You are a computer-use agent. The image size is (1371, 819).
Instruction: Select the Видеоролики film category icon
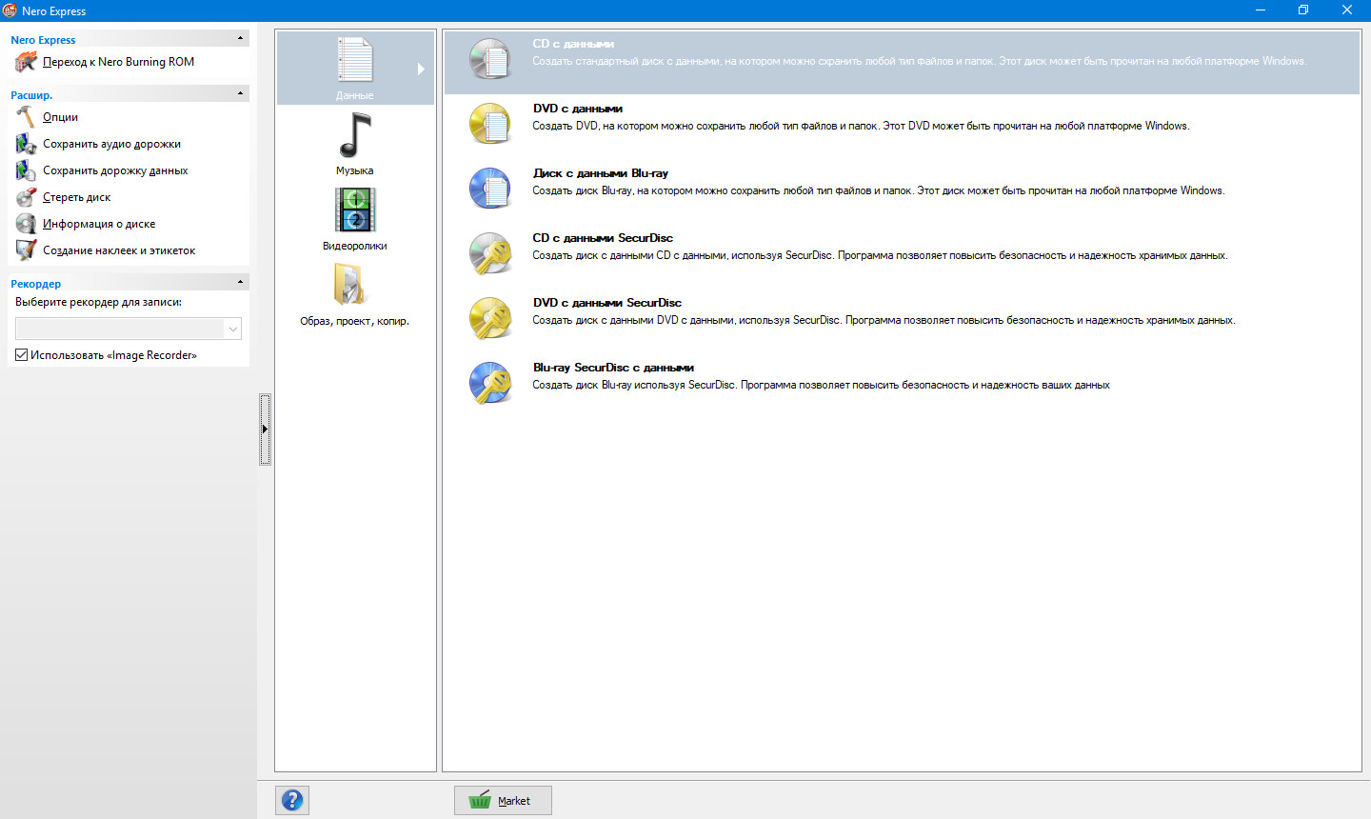coord(354,210)
